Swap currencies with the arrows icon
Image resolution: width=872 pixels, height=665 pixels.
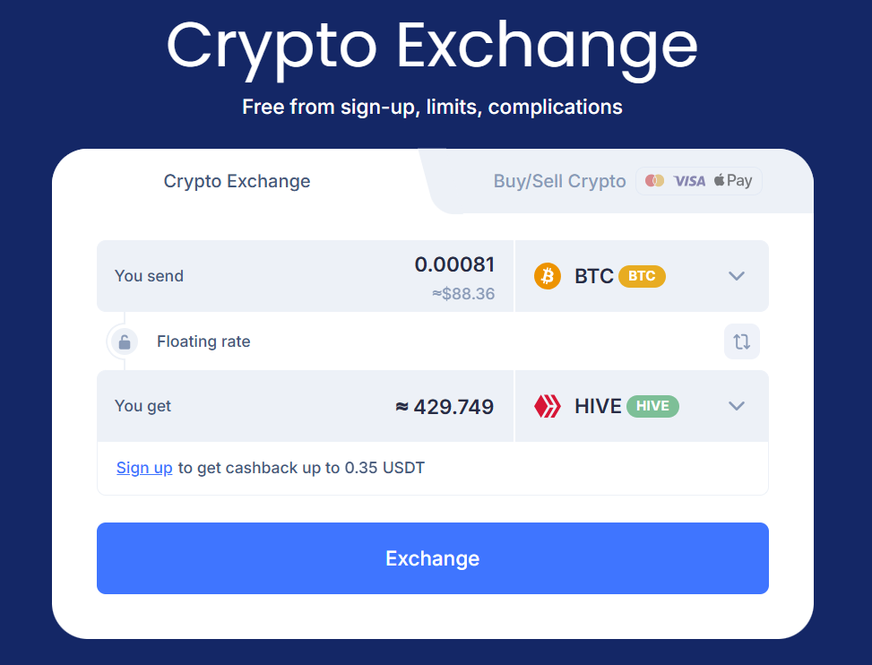[x=742, y=341]
